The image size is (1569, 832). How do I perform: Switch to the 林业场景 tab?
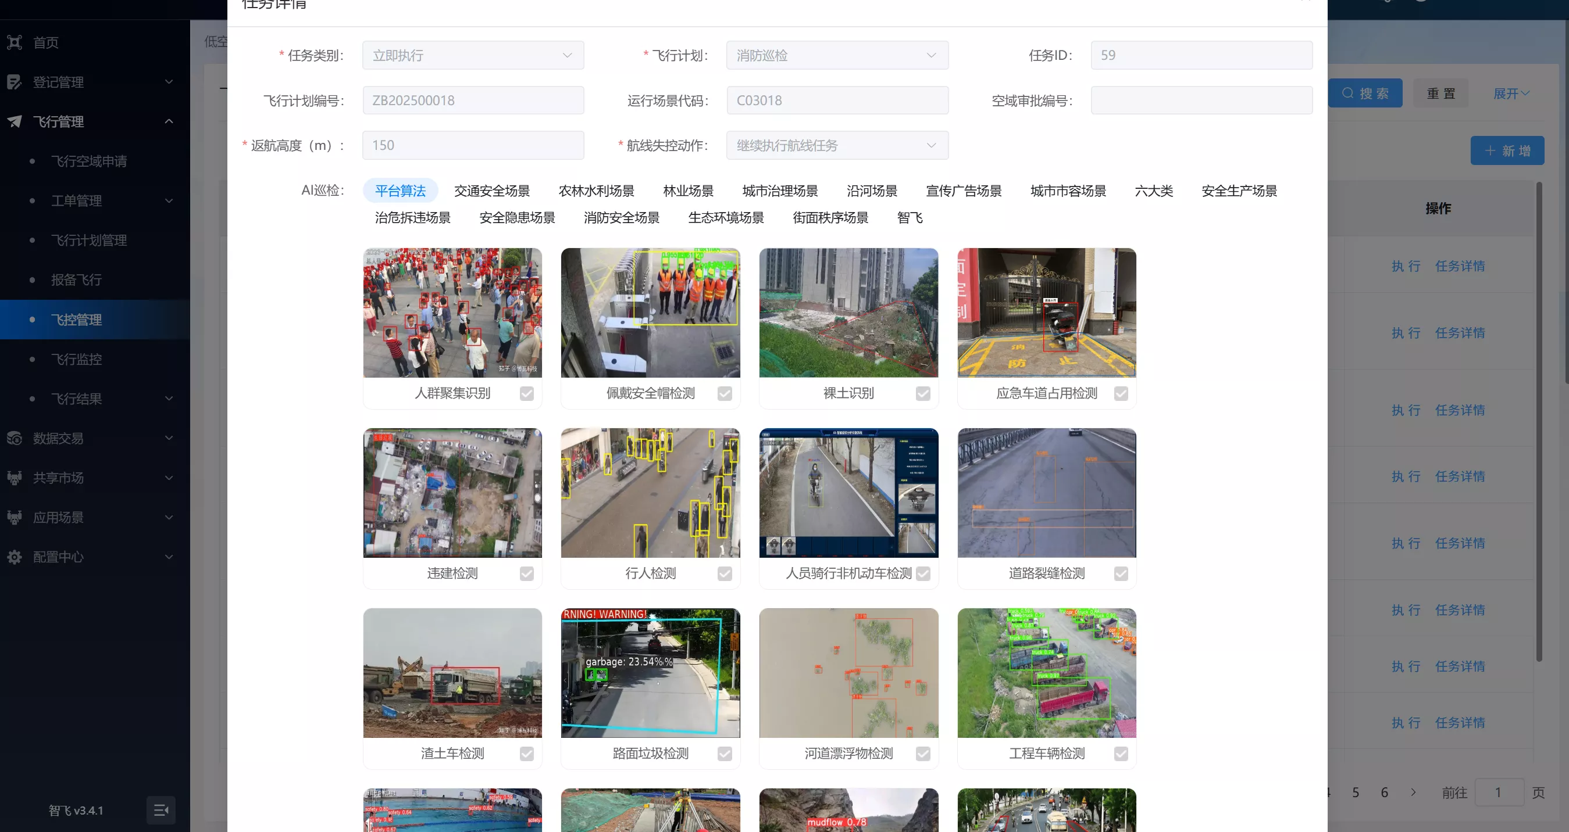coord(689,191)
